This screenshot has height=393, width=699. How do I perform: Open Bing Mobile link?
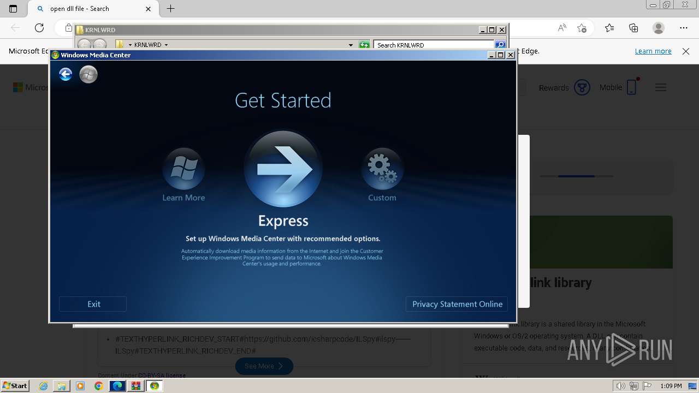[x=618, y=87]
